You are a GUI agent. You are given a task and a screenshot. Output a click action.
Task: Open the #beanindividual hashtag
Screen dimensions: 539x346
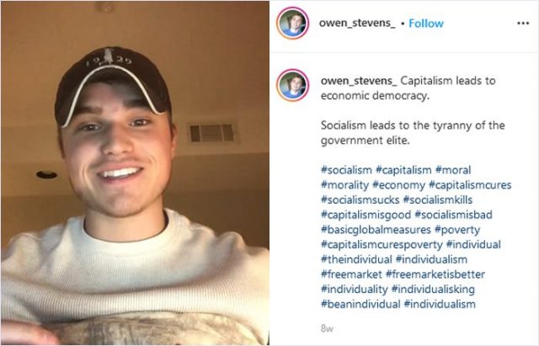coord(360,304)
